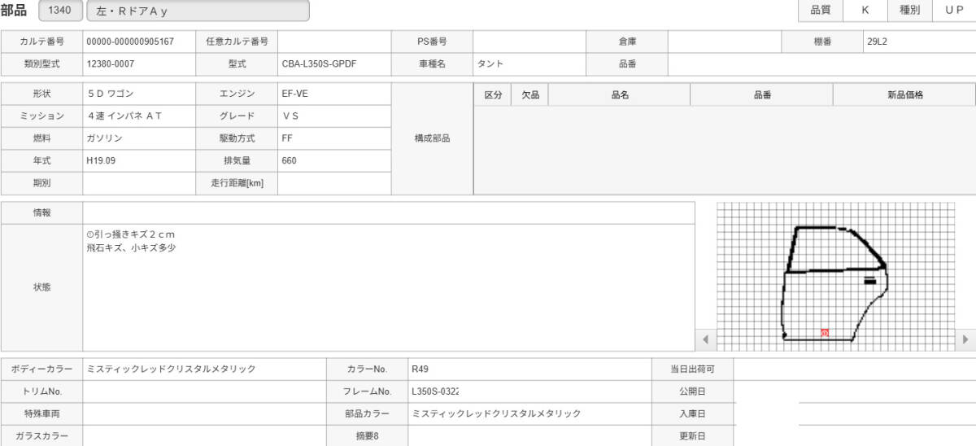Click the 特殊車両 value field
Viewport: 976px width, 446px height.
[x=204, y=413]
